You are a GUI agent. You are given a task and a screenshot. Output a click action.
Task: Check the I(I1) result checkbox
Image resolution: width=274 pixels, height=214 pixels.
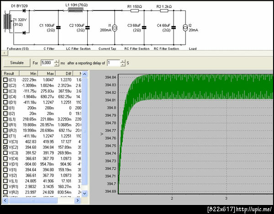coord(5,108)
